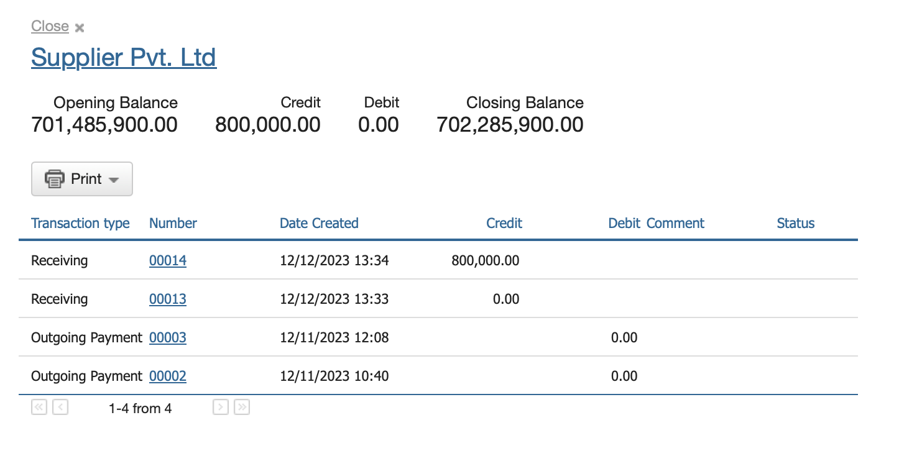Open receiving number 00013

click(x=168, y=299)
